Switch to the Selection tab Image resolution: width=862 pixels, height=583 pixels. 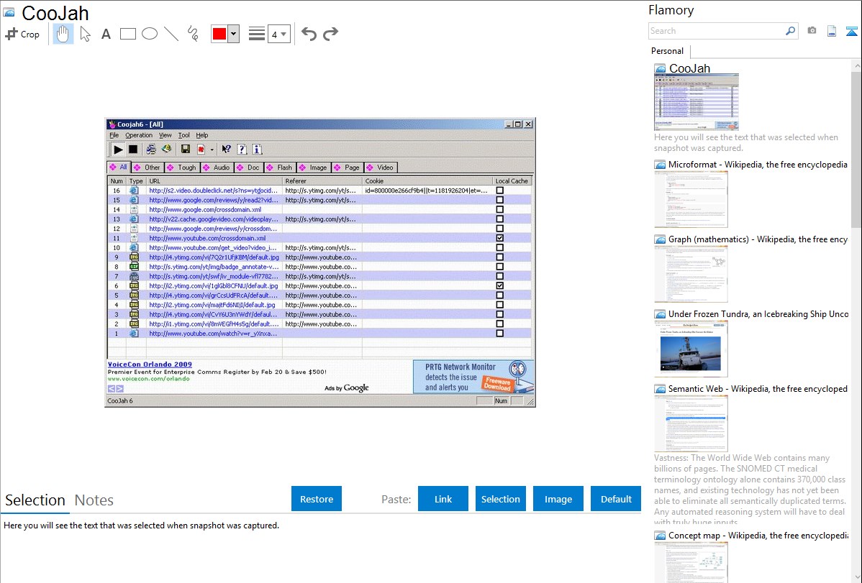point(35,500)
